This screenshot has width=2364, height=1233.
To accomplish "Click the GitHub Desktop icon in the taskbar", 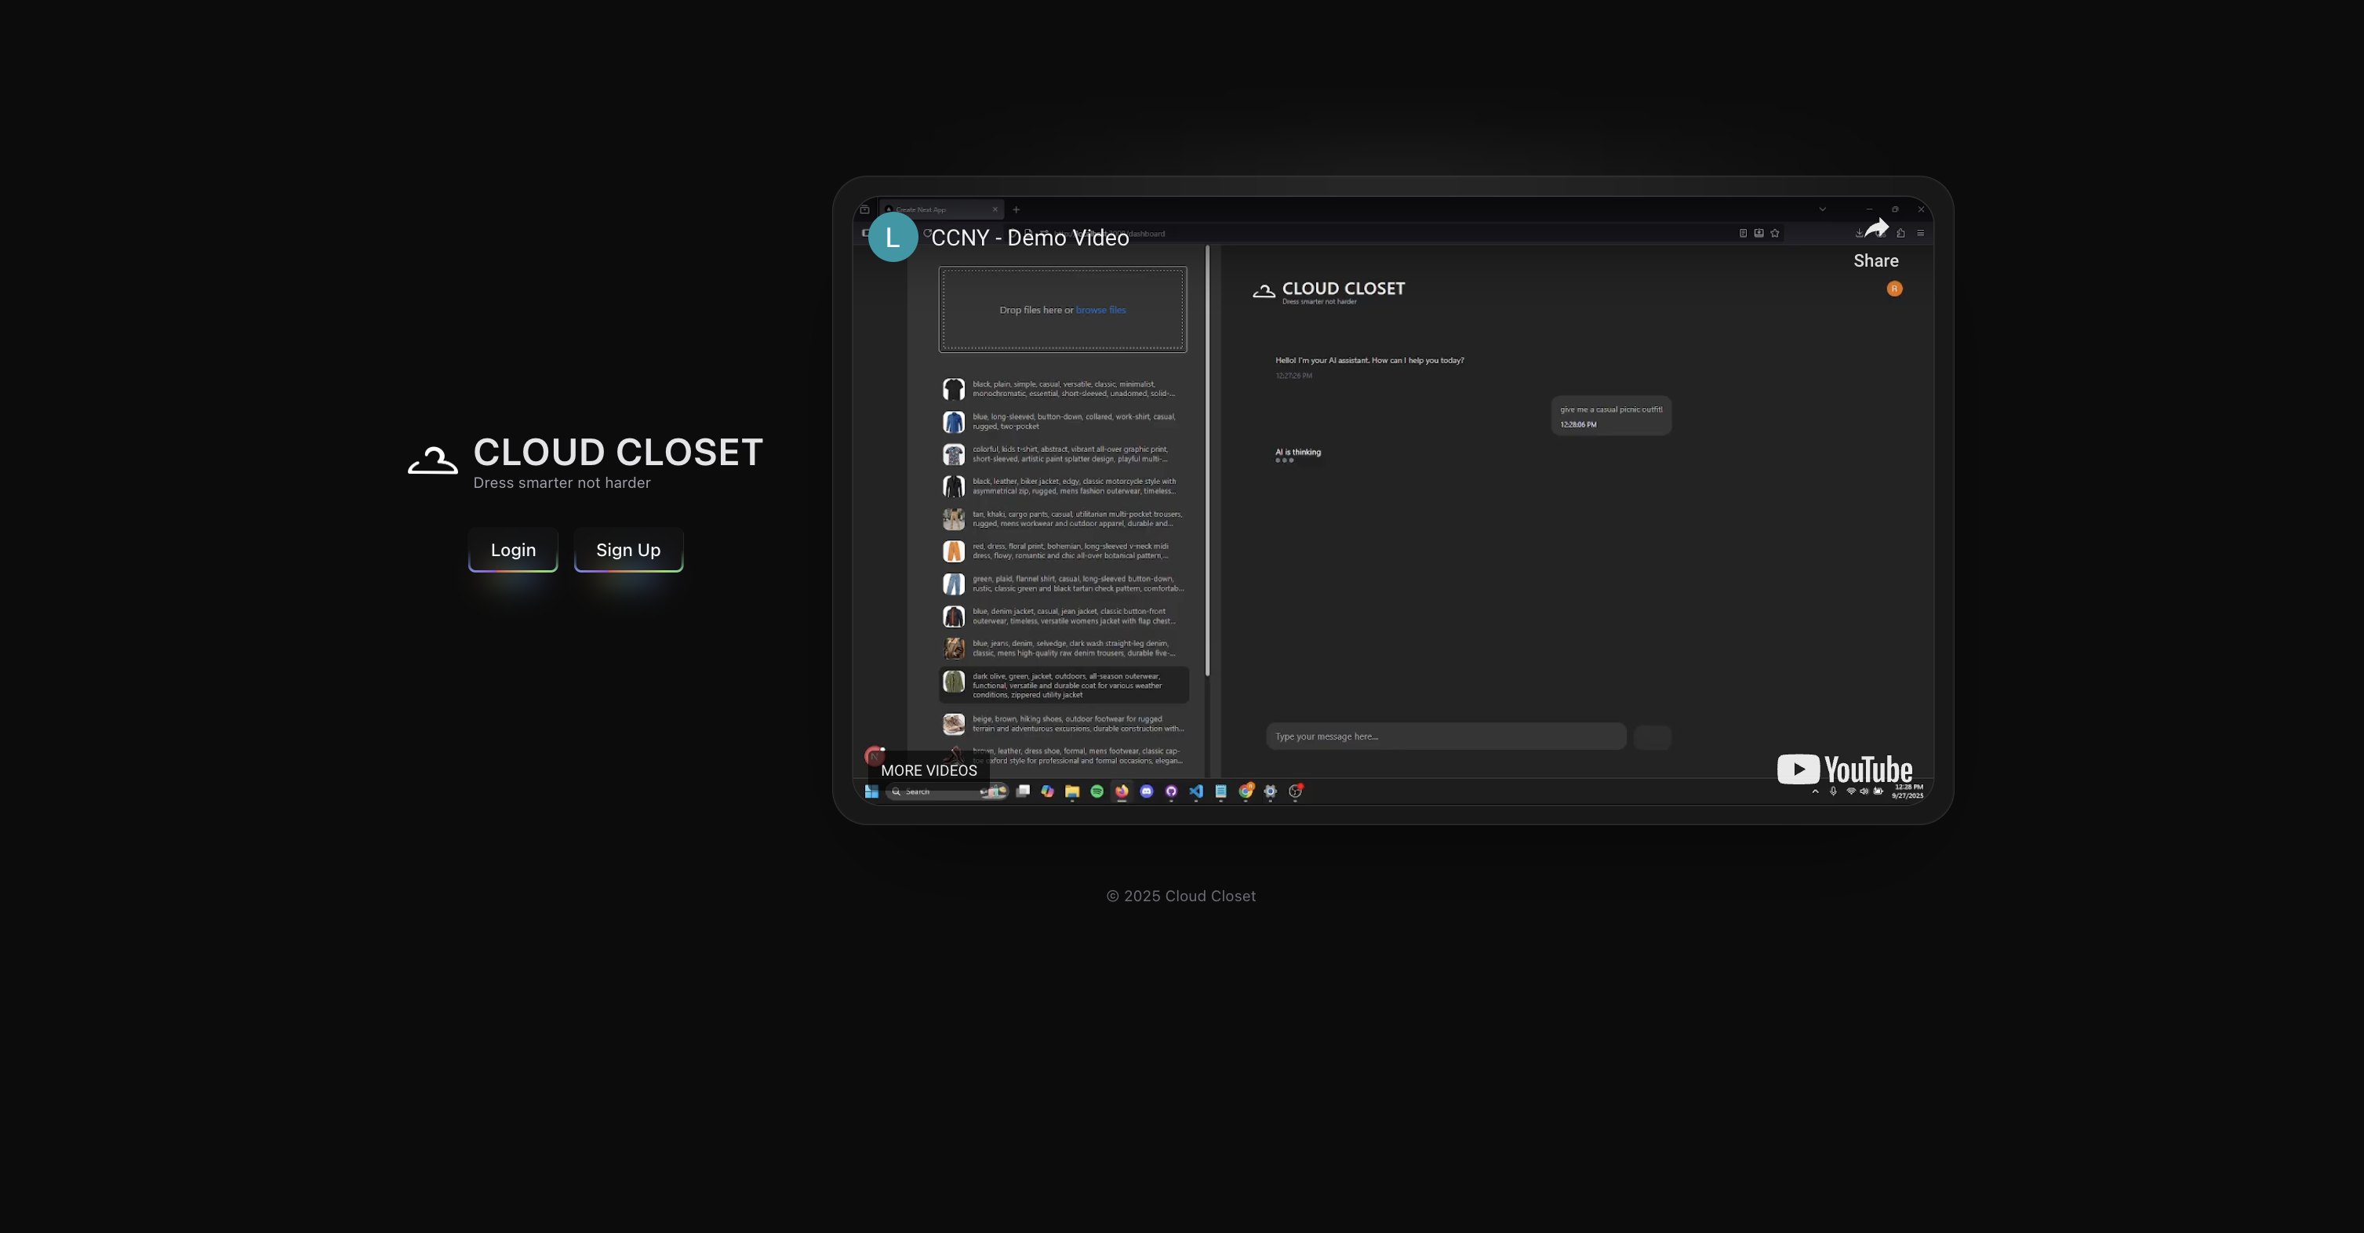I will (x=1171, y=791).
